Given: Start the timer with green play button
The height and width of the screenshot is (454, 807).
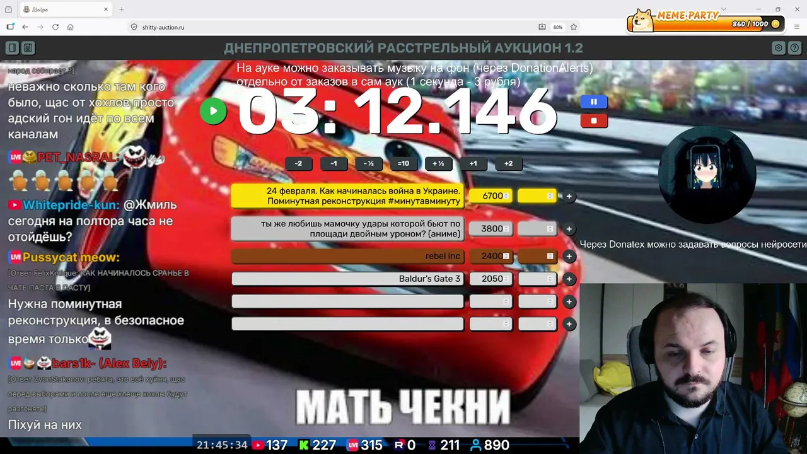Looking at the screenshot, I should [213, 112].
